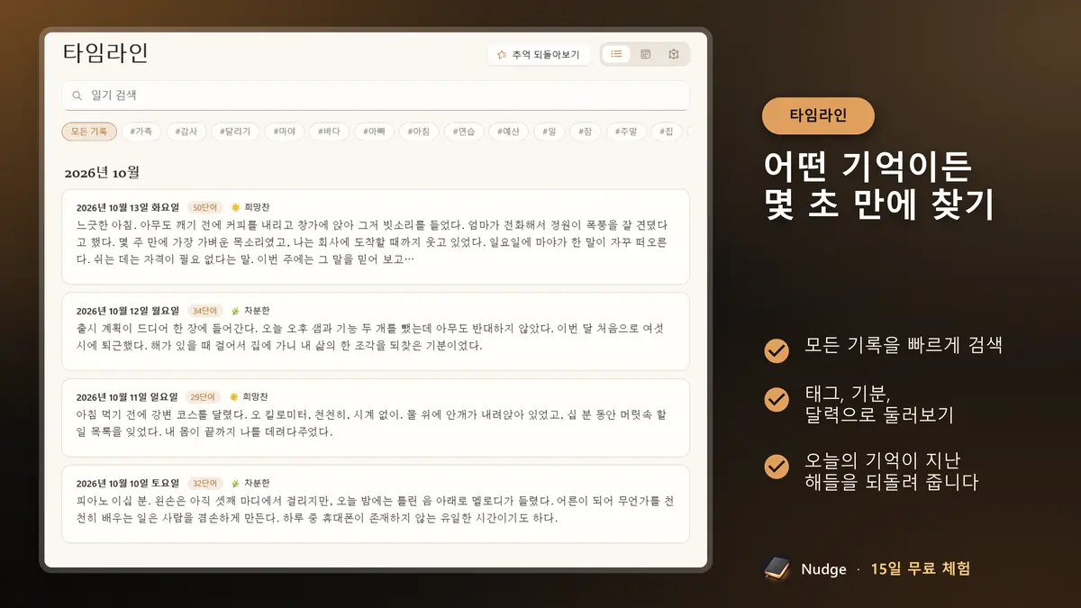Select the 모든 기록 filter chip
Viewport: 1081px width, 608px height.
89,132
